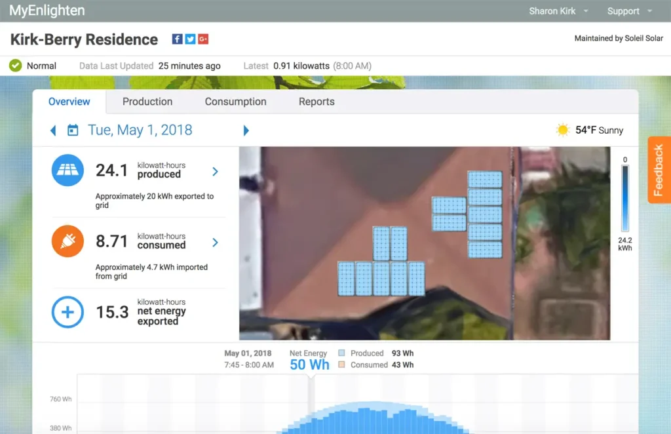Open the calendar date picker icon
This screenshot has width=671, height=434.
pos(73,130)
